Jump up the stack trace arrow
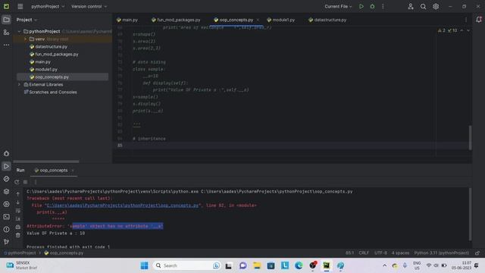 [18, 194]
